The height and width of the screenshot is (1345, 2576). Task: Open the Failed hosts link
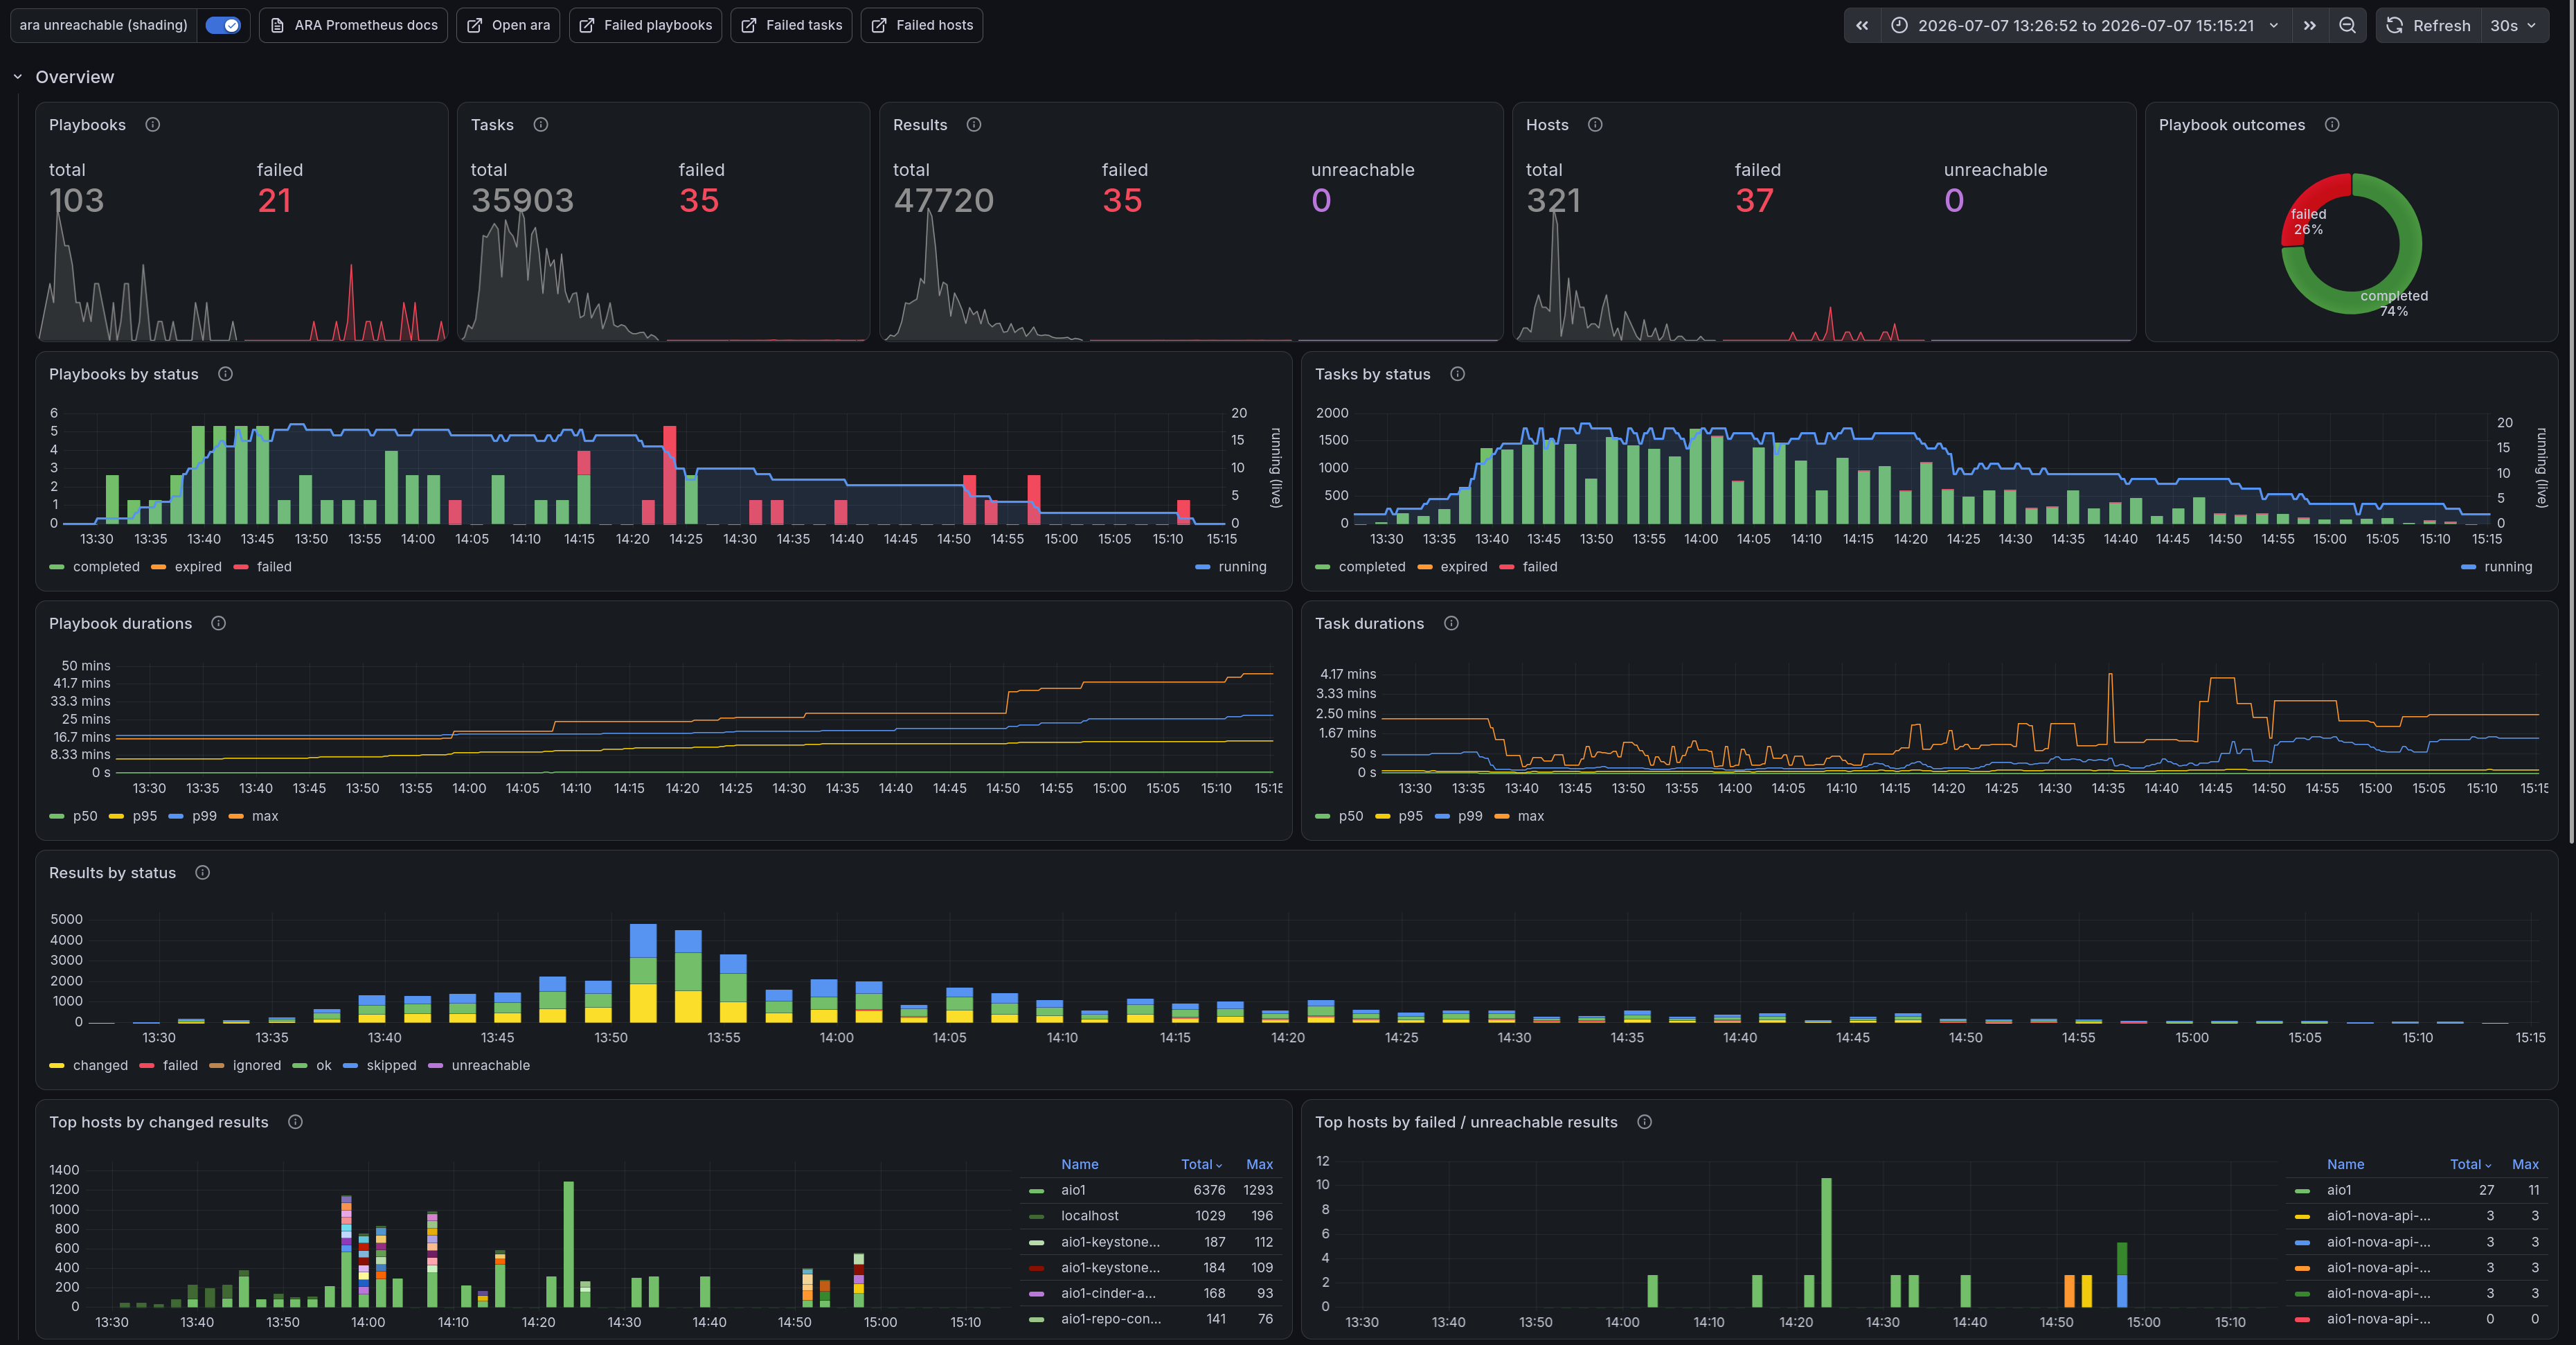(921, 25)
